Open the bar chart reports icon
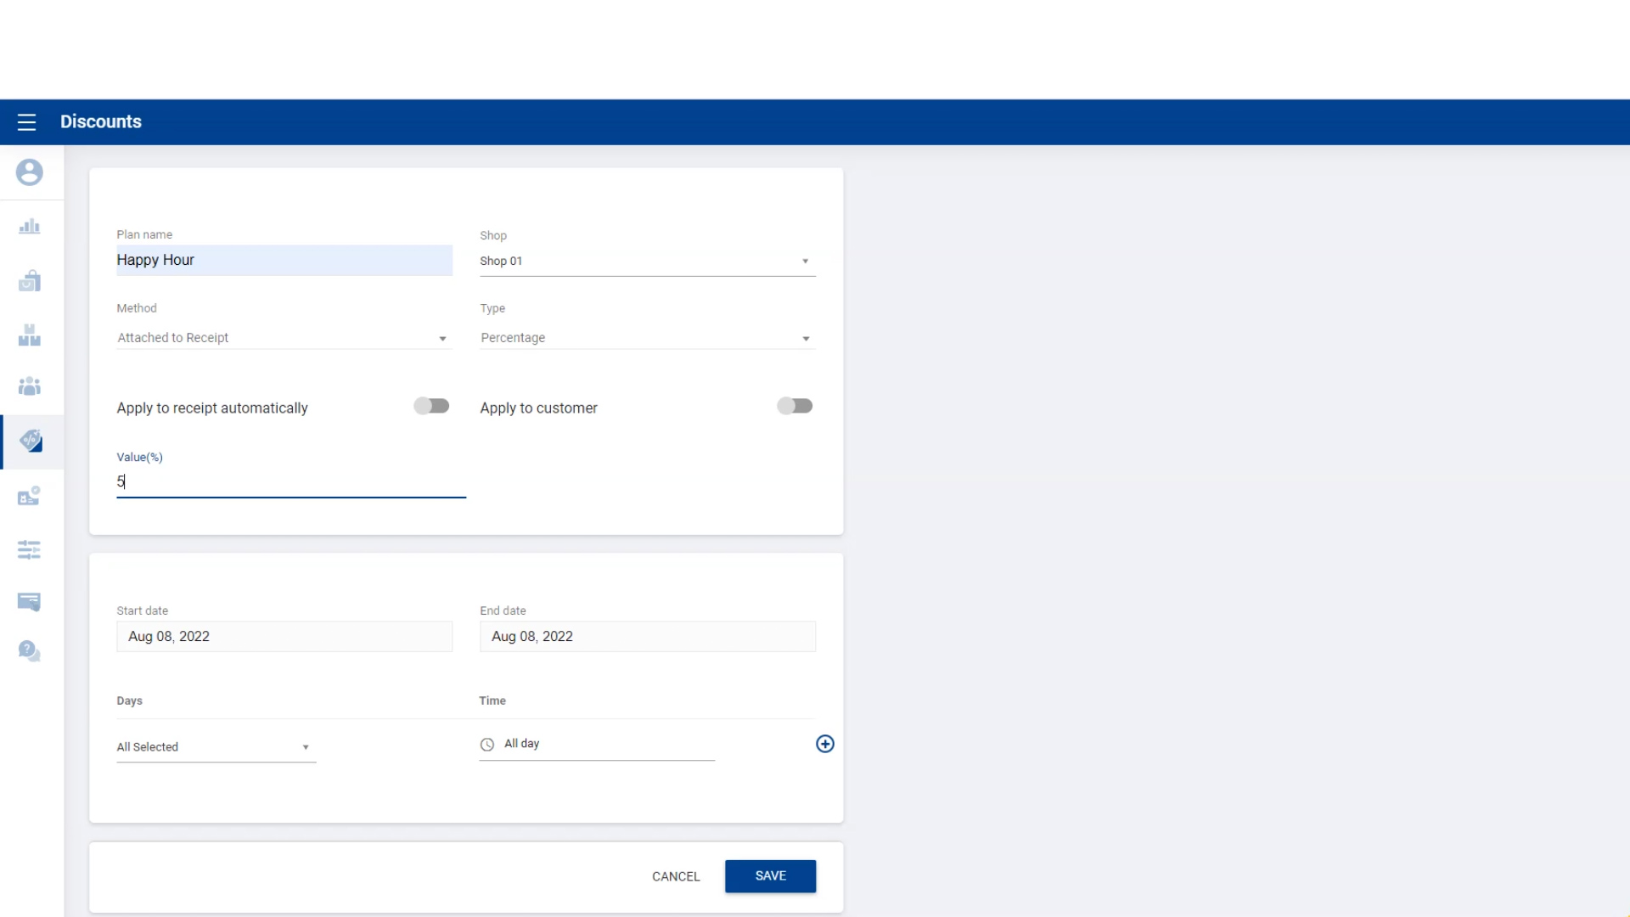The height and width of the screenshot is (917, 1630). 30,227
